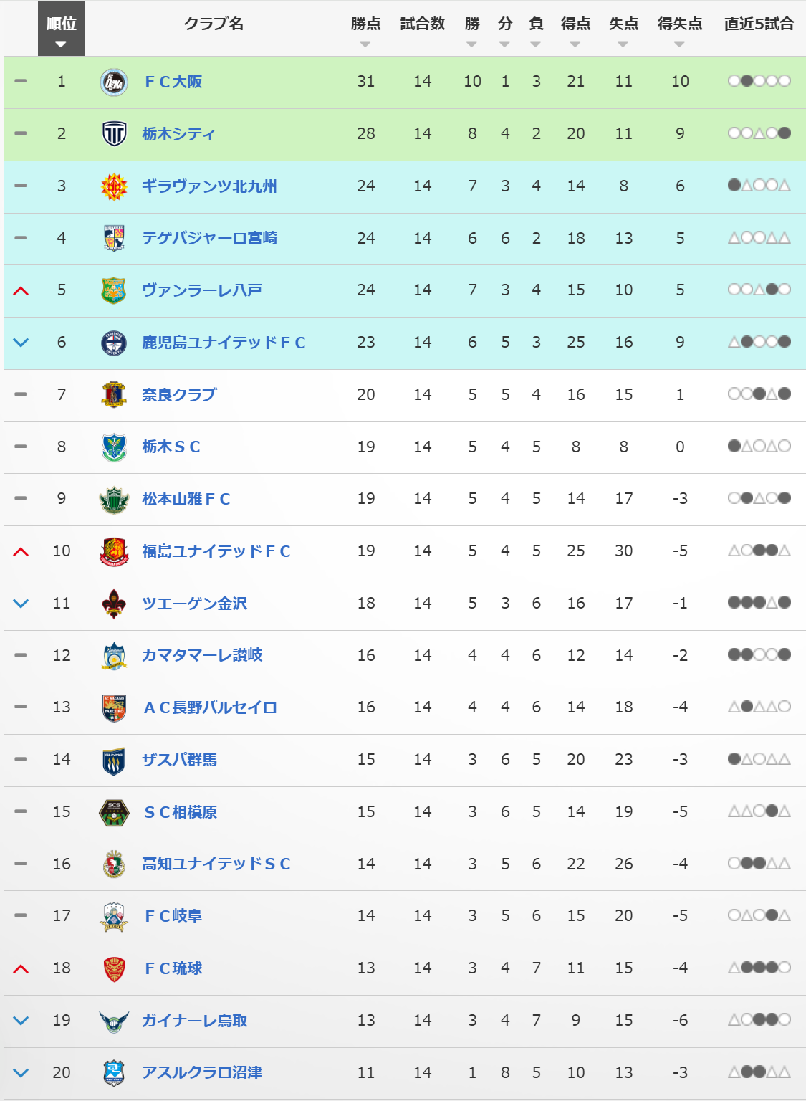Select the 順位 ranking header tab
Screen dimensions: 806x1101
pos(62,29)
